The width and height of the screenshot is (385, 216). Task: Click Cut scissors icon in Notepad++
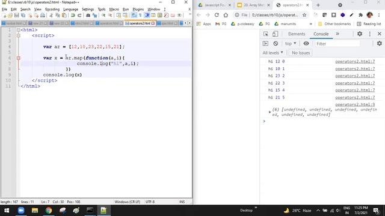pos(51,16)
